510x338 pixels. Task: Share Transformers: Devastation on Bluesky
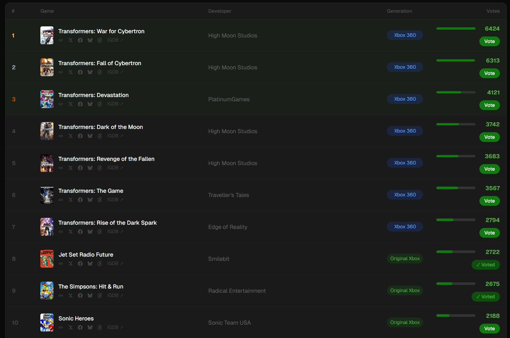(x=90, y=104)
